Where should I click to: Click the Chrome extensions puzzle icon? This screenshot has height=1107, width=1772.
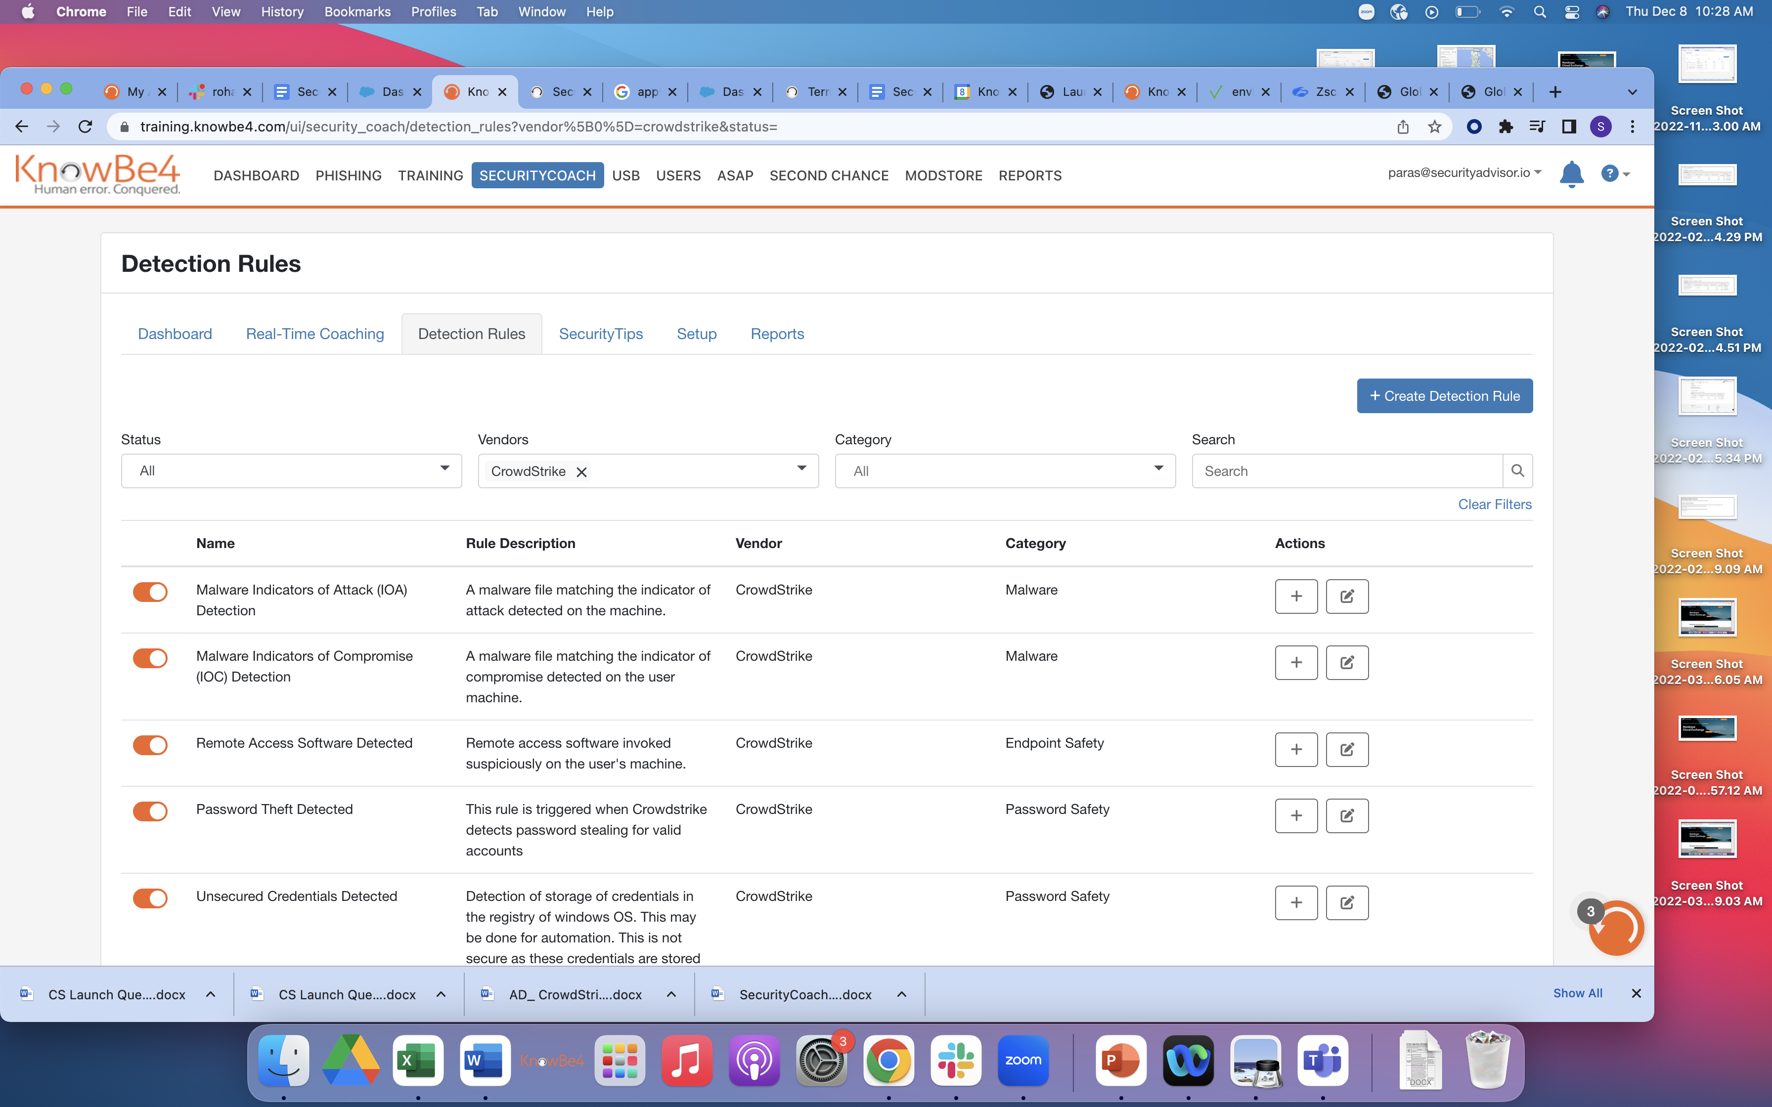pyautogui.click(x=1506, y=127)
